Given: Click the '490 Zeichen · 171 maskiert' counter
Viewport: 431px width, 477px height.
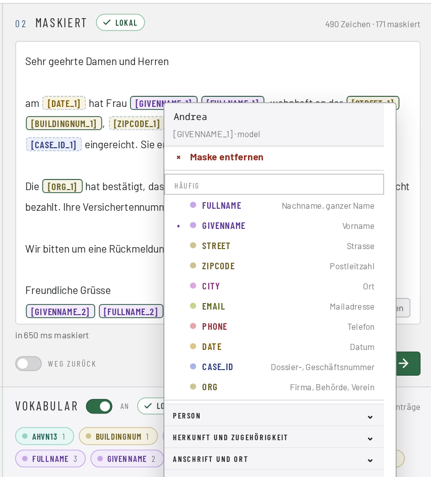Looking at the screenshot, I should tap(373, 24).
